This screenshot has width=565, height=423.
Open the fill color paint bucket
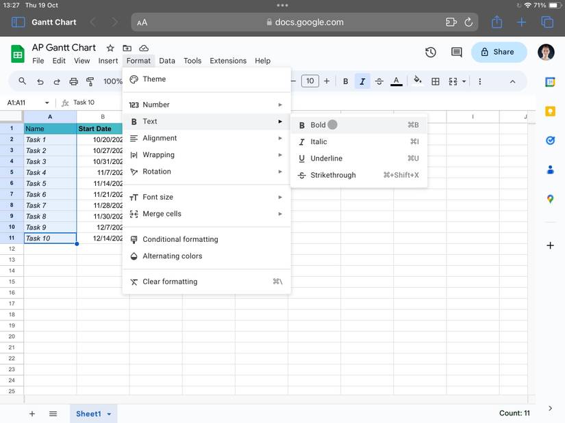pyautogui.click(x=417, y=81)
